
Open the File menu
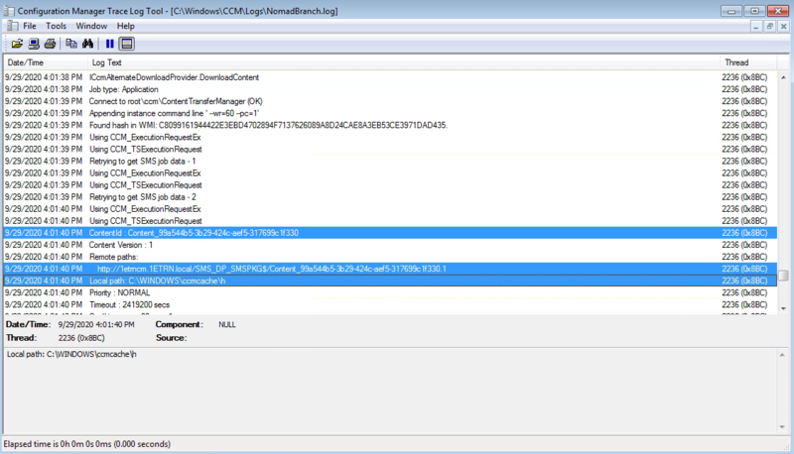pyautogui.click(x=30, y=26)
